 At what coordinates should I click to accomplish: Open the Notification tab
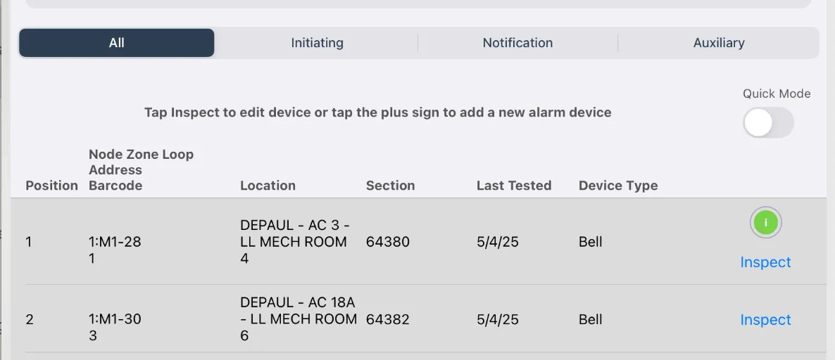point(517,43)
